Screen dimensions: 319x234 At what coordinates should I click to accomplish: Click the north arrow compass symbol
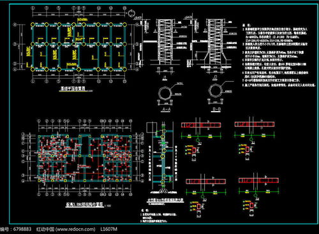131,13
